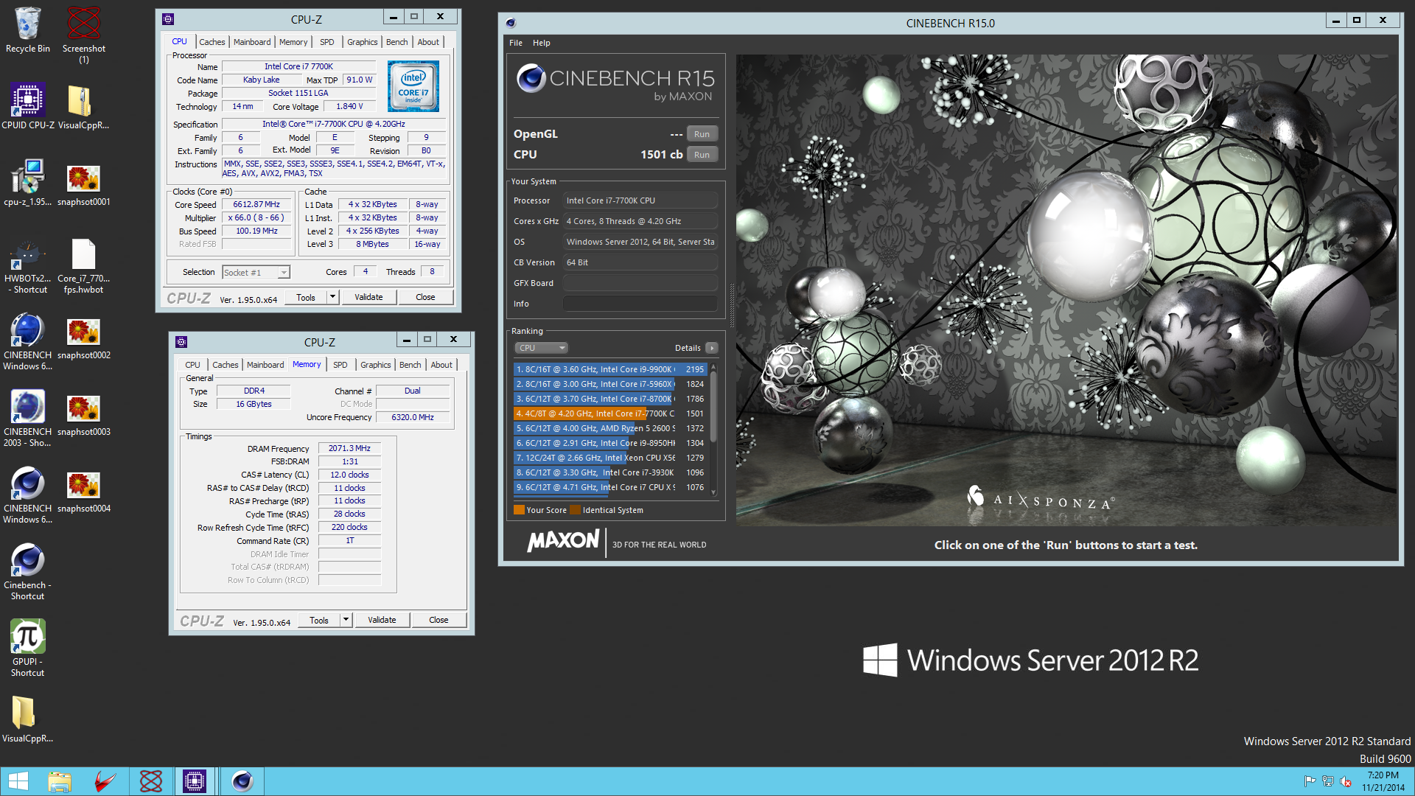1415x796 pixels.
Task: Launch GPUPI shortcut icon
Action: pos(28,649)
